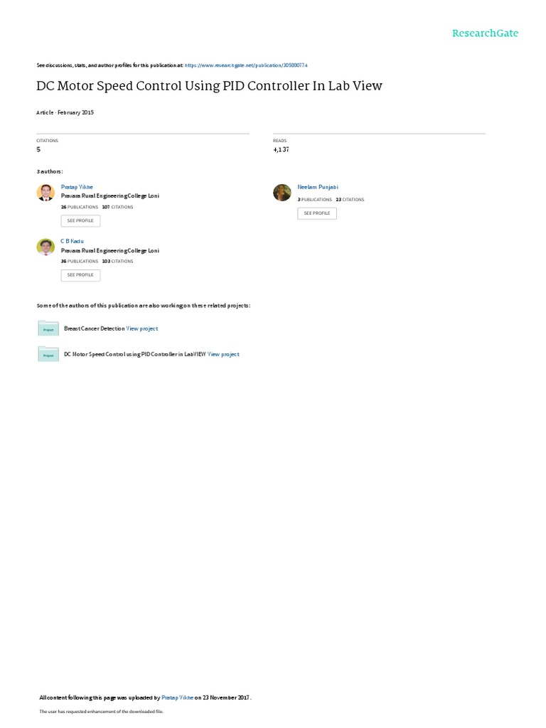The image size is (546, 728).
Task: Click the ResearchGate logo
Action: 485,33
